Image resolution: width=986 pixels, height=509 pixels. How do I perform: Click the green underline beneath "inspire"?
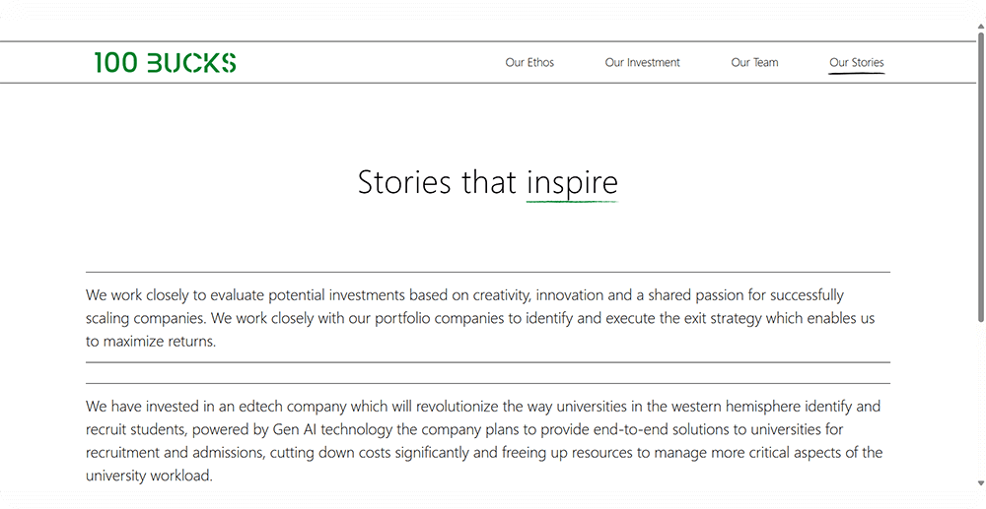[572, 202]
